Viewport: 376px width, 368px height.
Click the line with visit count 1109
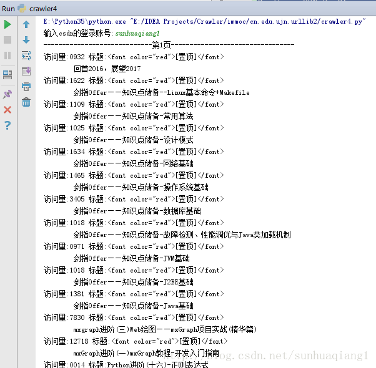pos(134,104)
